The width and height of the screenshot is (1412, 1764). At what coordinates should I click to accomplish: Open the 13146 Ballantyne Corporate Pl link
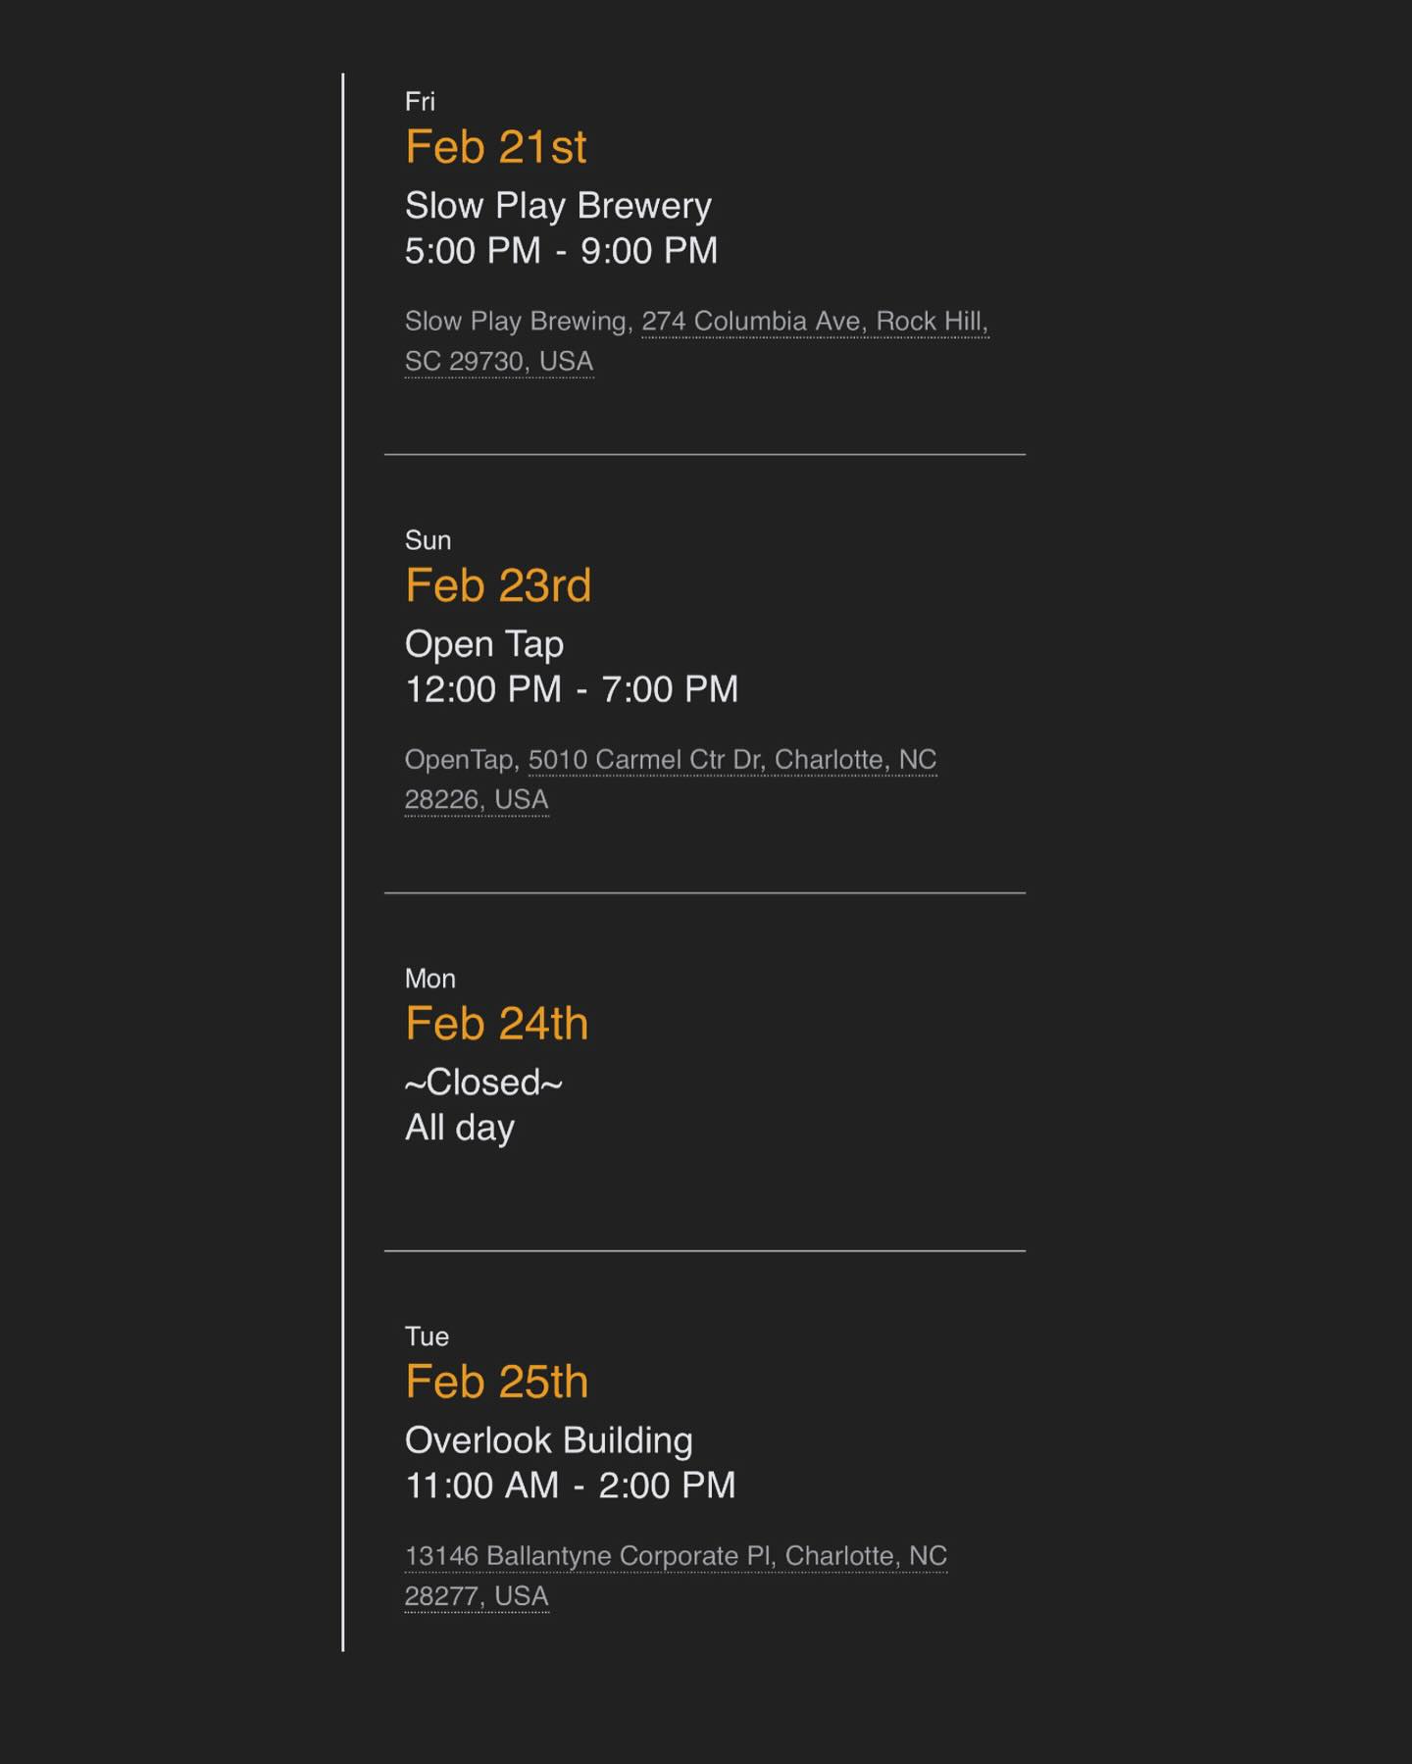pos(676,1556)
